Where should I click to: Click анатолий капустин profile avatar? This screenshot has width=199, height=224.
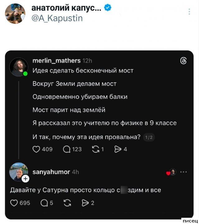tap(16, 13)
